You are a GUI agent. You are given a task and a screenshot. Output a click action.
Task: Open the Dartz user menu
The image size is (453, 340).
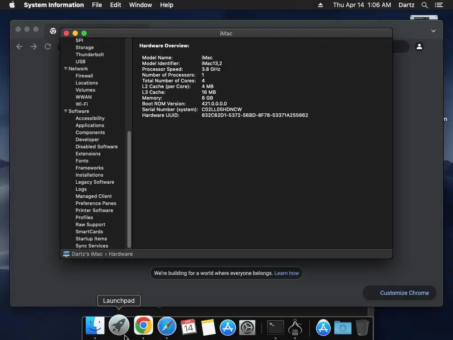point(406,5)
